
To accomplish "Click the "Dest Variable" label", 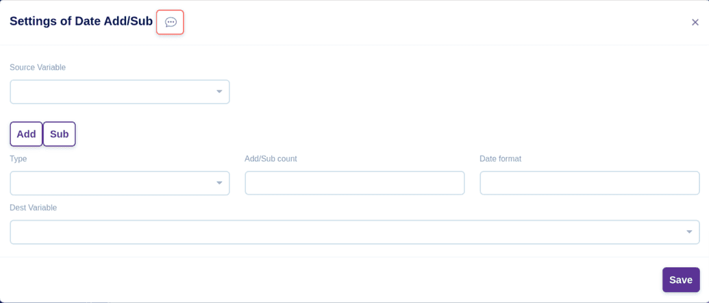I will (x=34, y=208).
